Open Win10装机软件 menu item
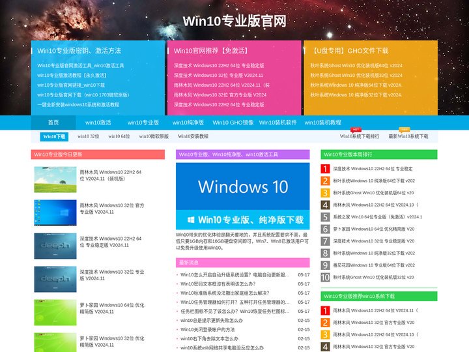This screenshot has height=352, width=469. (278, 123)
